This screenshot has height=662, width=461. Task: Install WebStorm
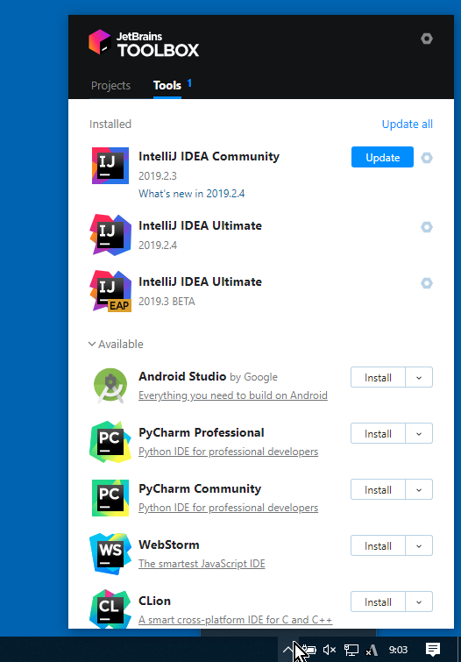click(x=378, y=546)
